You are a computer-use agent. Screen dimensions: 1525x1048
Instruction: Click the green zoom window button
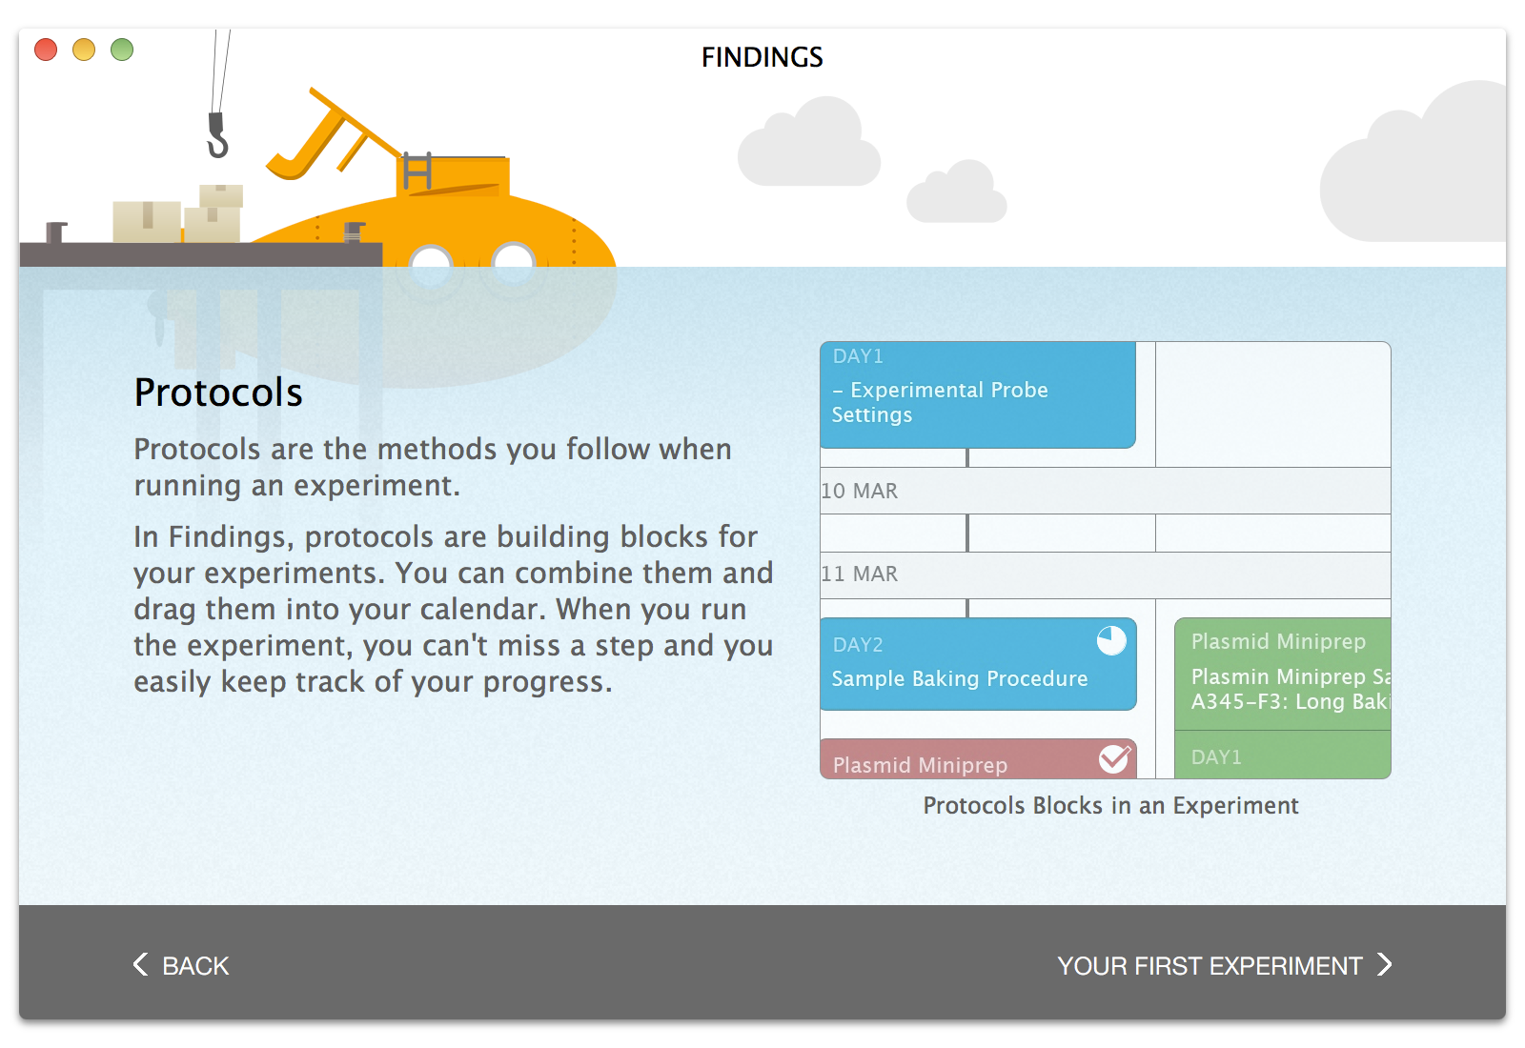pyautogui.click(x=122, y=50)
